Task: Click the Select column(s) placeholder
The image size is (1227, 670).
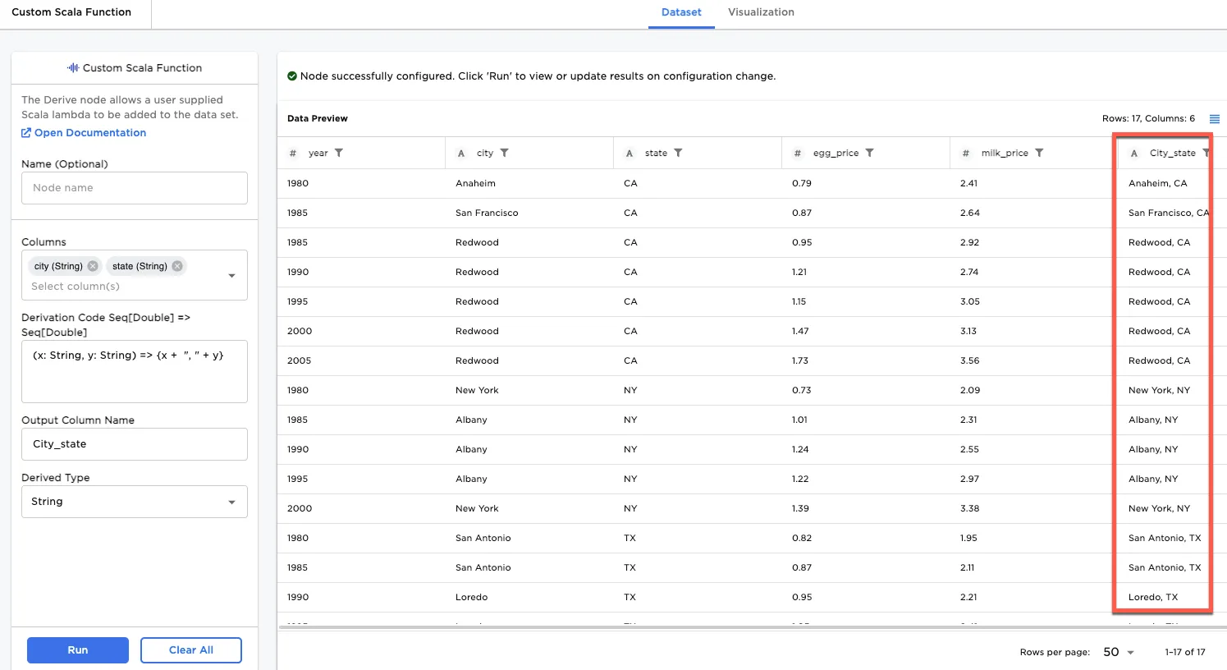Action: coord(76,287)
